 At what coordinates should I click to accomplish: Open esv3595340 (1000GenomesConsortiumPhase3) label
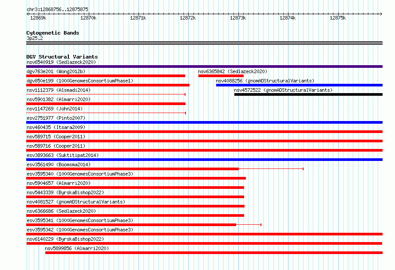coord(80,174)
